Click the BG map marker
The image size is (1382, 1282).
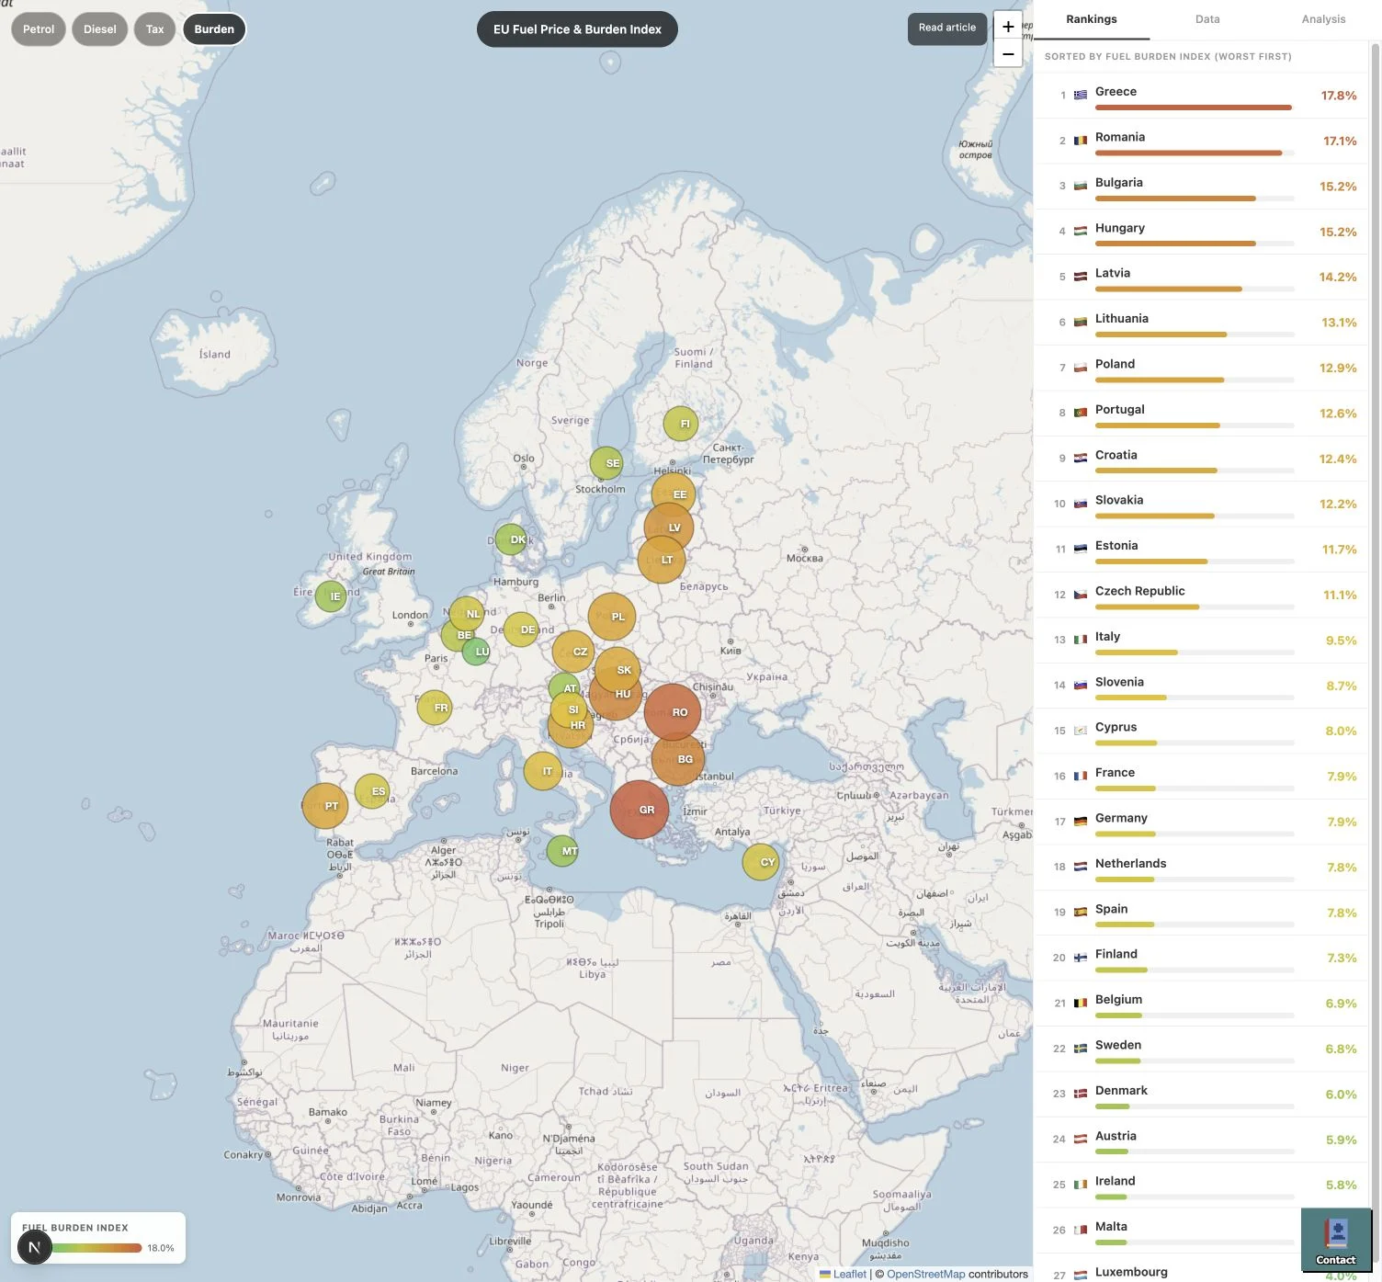click(678, 759)
